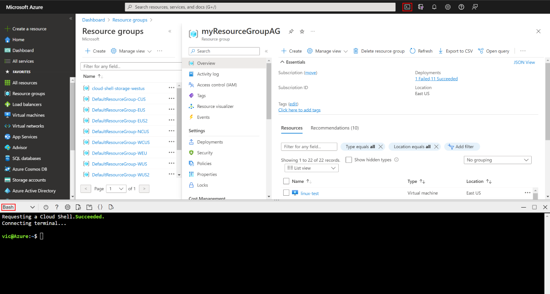550x294 pixels.
Task: Favorite myResourceGroupAG with star icon
Action: tap(302, 32)
